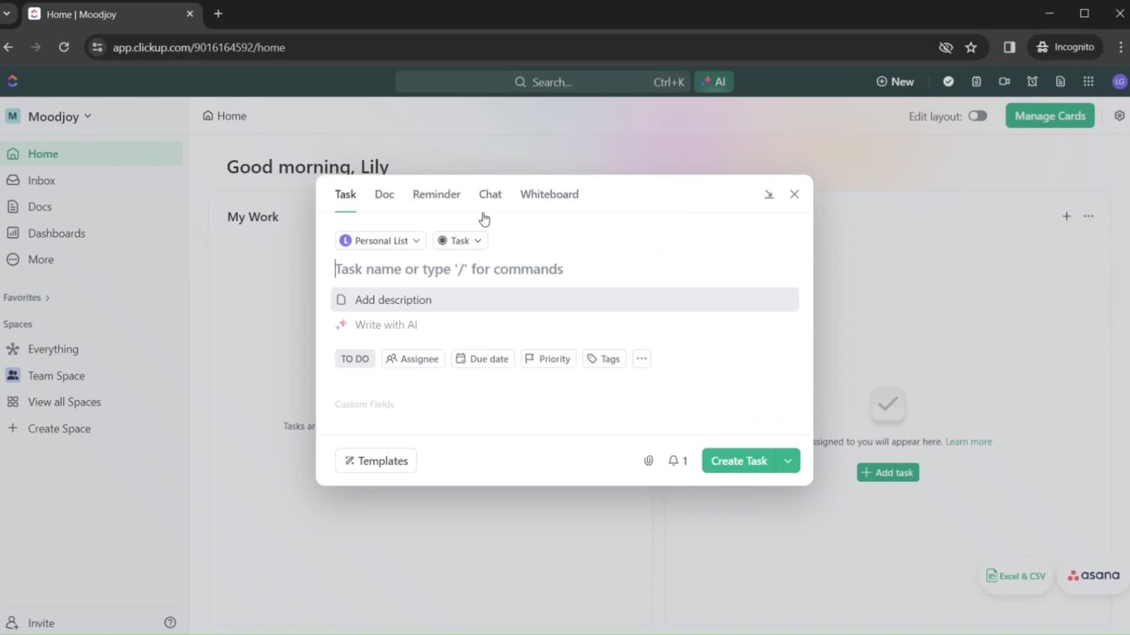
Task: Click the Templates option
Action: click(375, 460)
